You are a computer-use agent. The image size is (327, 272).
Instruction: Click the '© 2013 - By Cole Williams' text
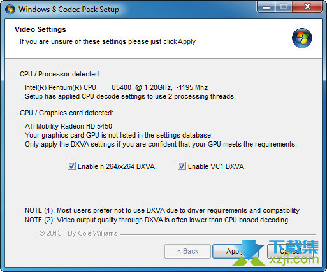tap(78, 233)
